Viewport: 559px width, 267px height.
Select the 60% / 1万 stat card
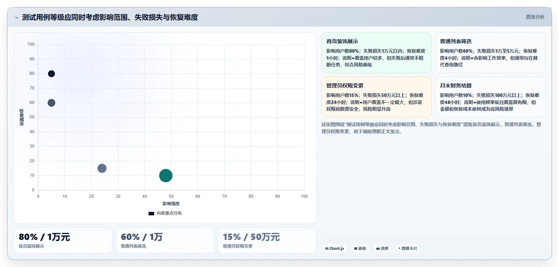[165, 240]
